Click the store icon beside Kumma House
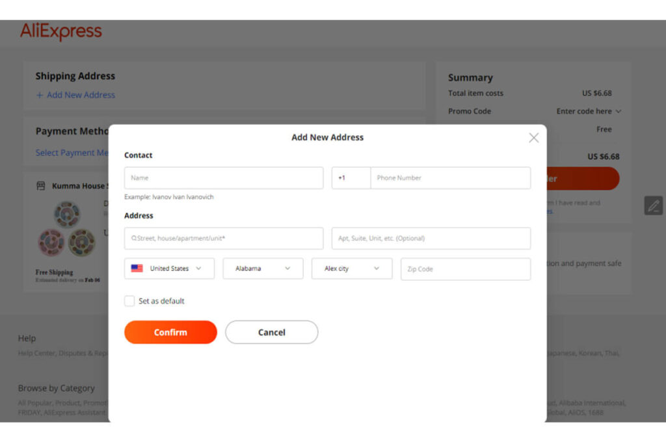The height and width of the screenshot is (444, 666). pyautogui.click(x=41, y=186)
